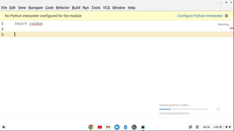The height and width of the screenshot is (131, 234).
Task: Open the Window menu
Action: coord(119,8)
